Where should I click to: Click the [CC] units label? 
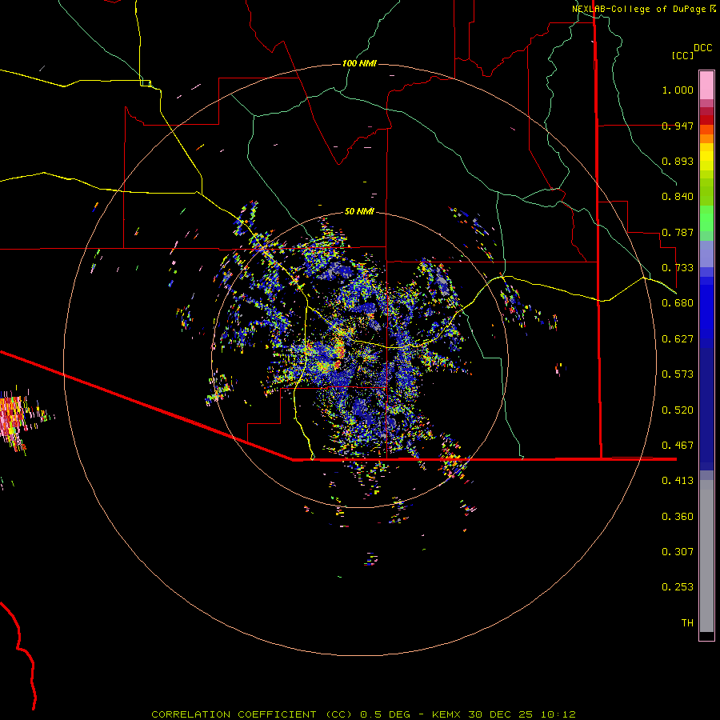[682, 55]
